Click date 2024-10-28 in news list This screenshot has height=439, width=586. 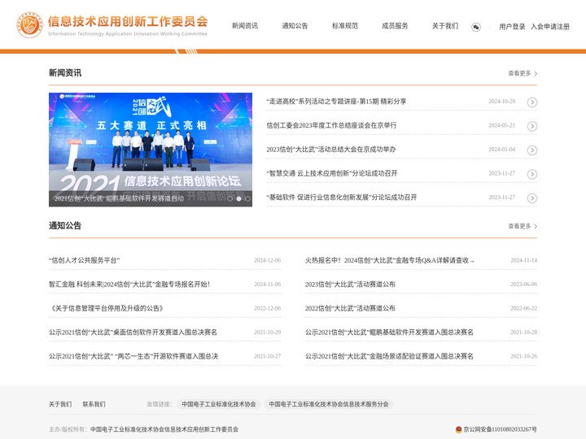[x=501, y=101]
